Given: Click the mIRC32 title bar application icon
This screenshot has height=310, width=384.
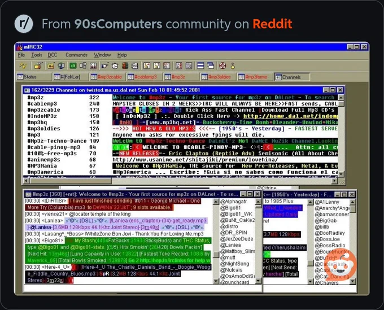Looking at the screenshot, I should [x=20, y=47].
